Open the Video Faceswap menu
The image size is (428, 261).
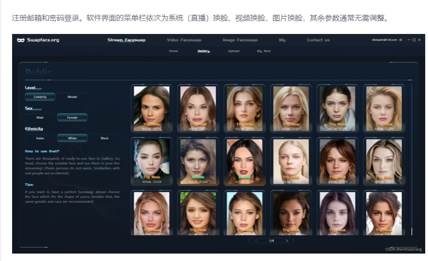[184, 40]
